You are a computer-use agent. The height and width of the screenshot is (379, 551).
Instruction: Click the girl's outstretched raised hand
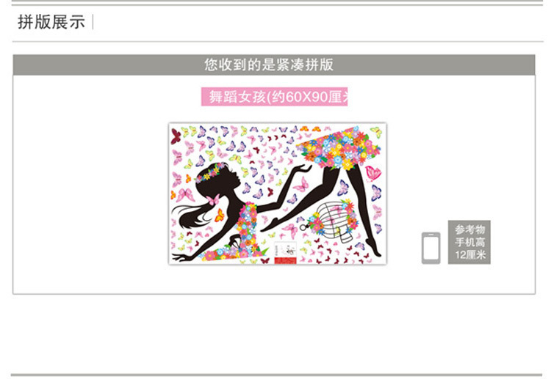pos(303,169)
